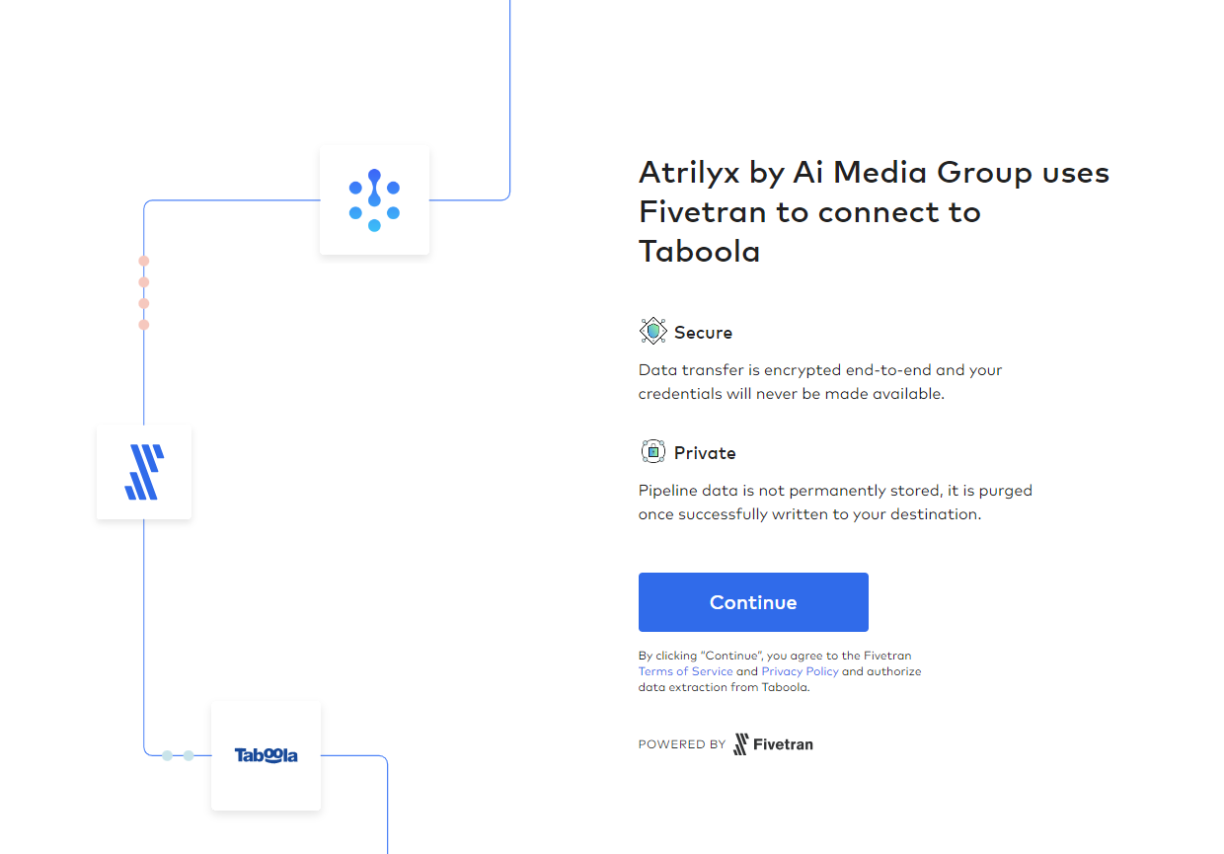The width and height of the screenshot is (1224, 854).
Task: Open the Terms of Service link
Action: click(685, 671)
